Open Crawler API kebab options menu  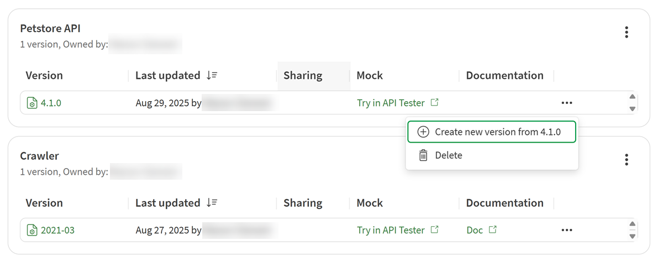click(x=627, y=160)
